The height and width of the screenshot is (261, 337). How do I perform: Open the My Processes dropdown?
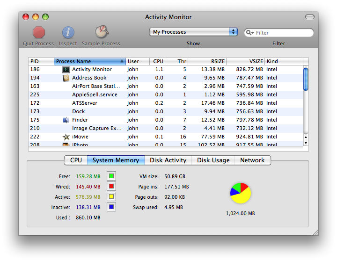click(x=193, y=32)
